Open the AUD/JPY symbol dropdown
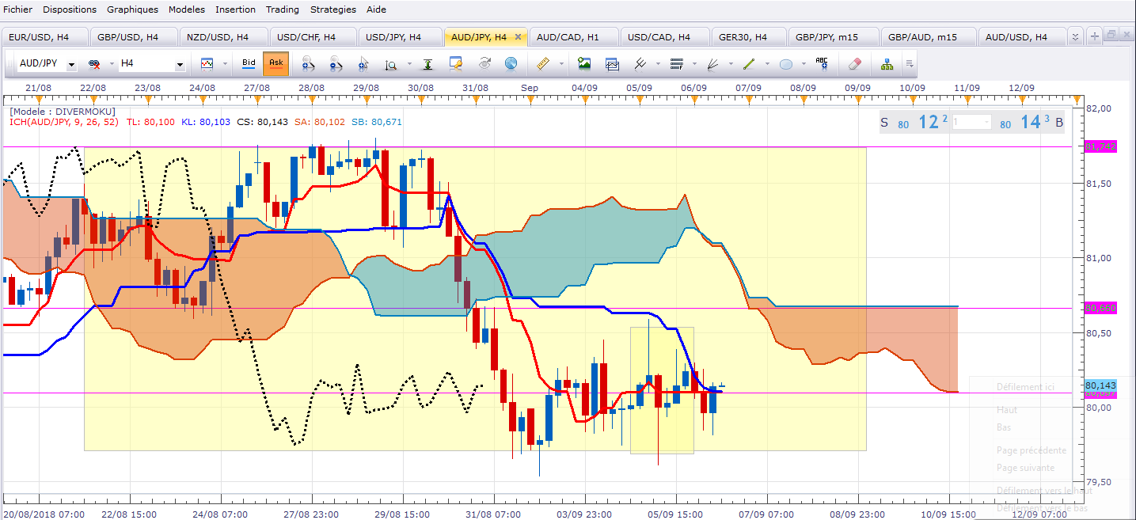This screenshot has height=520, width=1136. (x=72, y=64)
